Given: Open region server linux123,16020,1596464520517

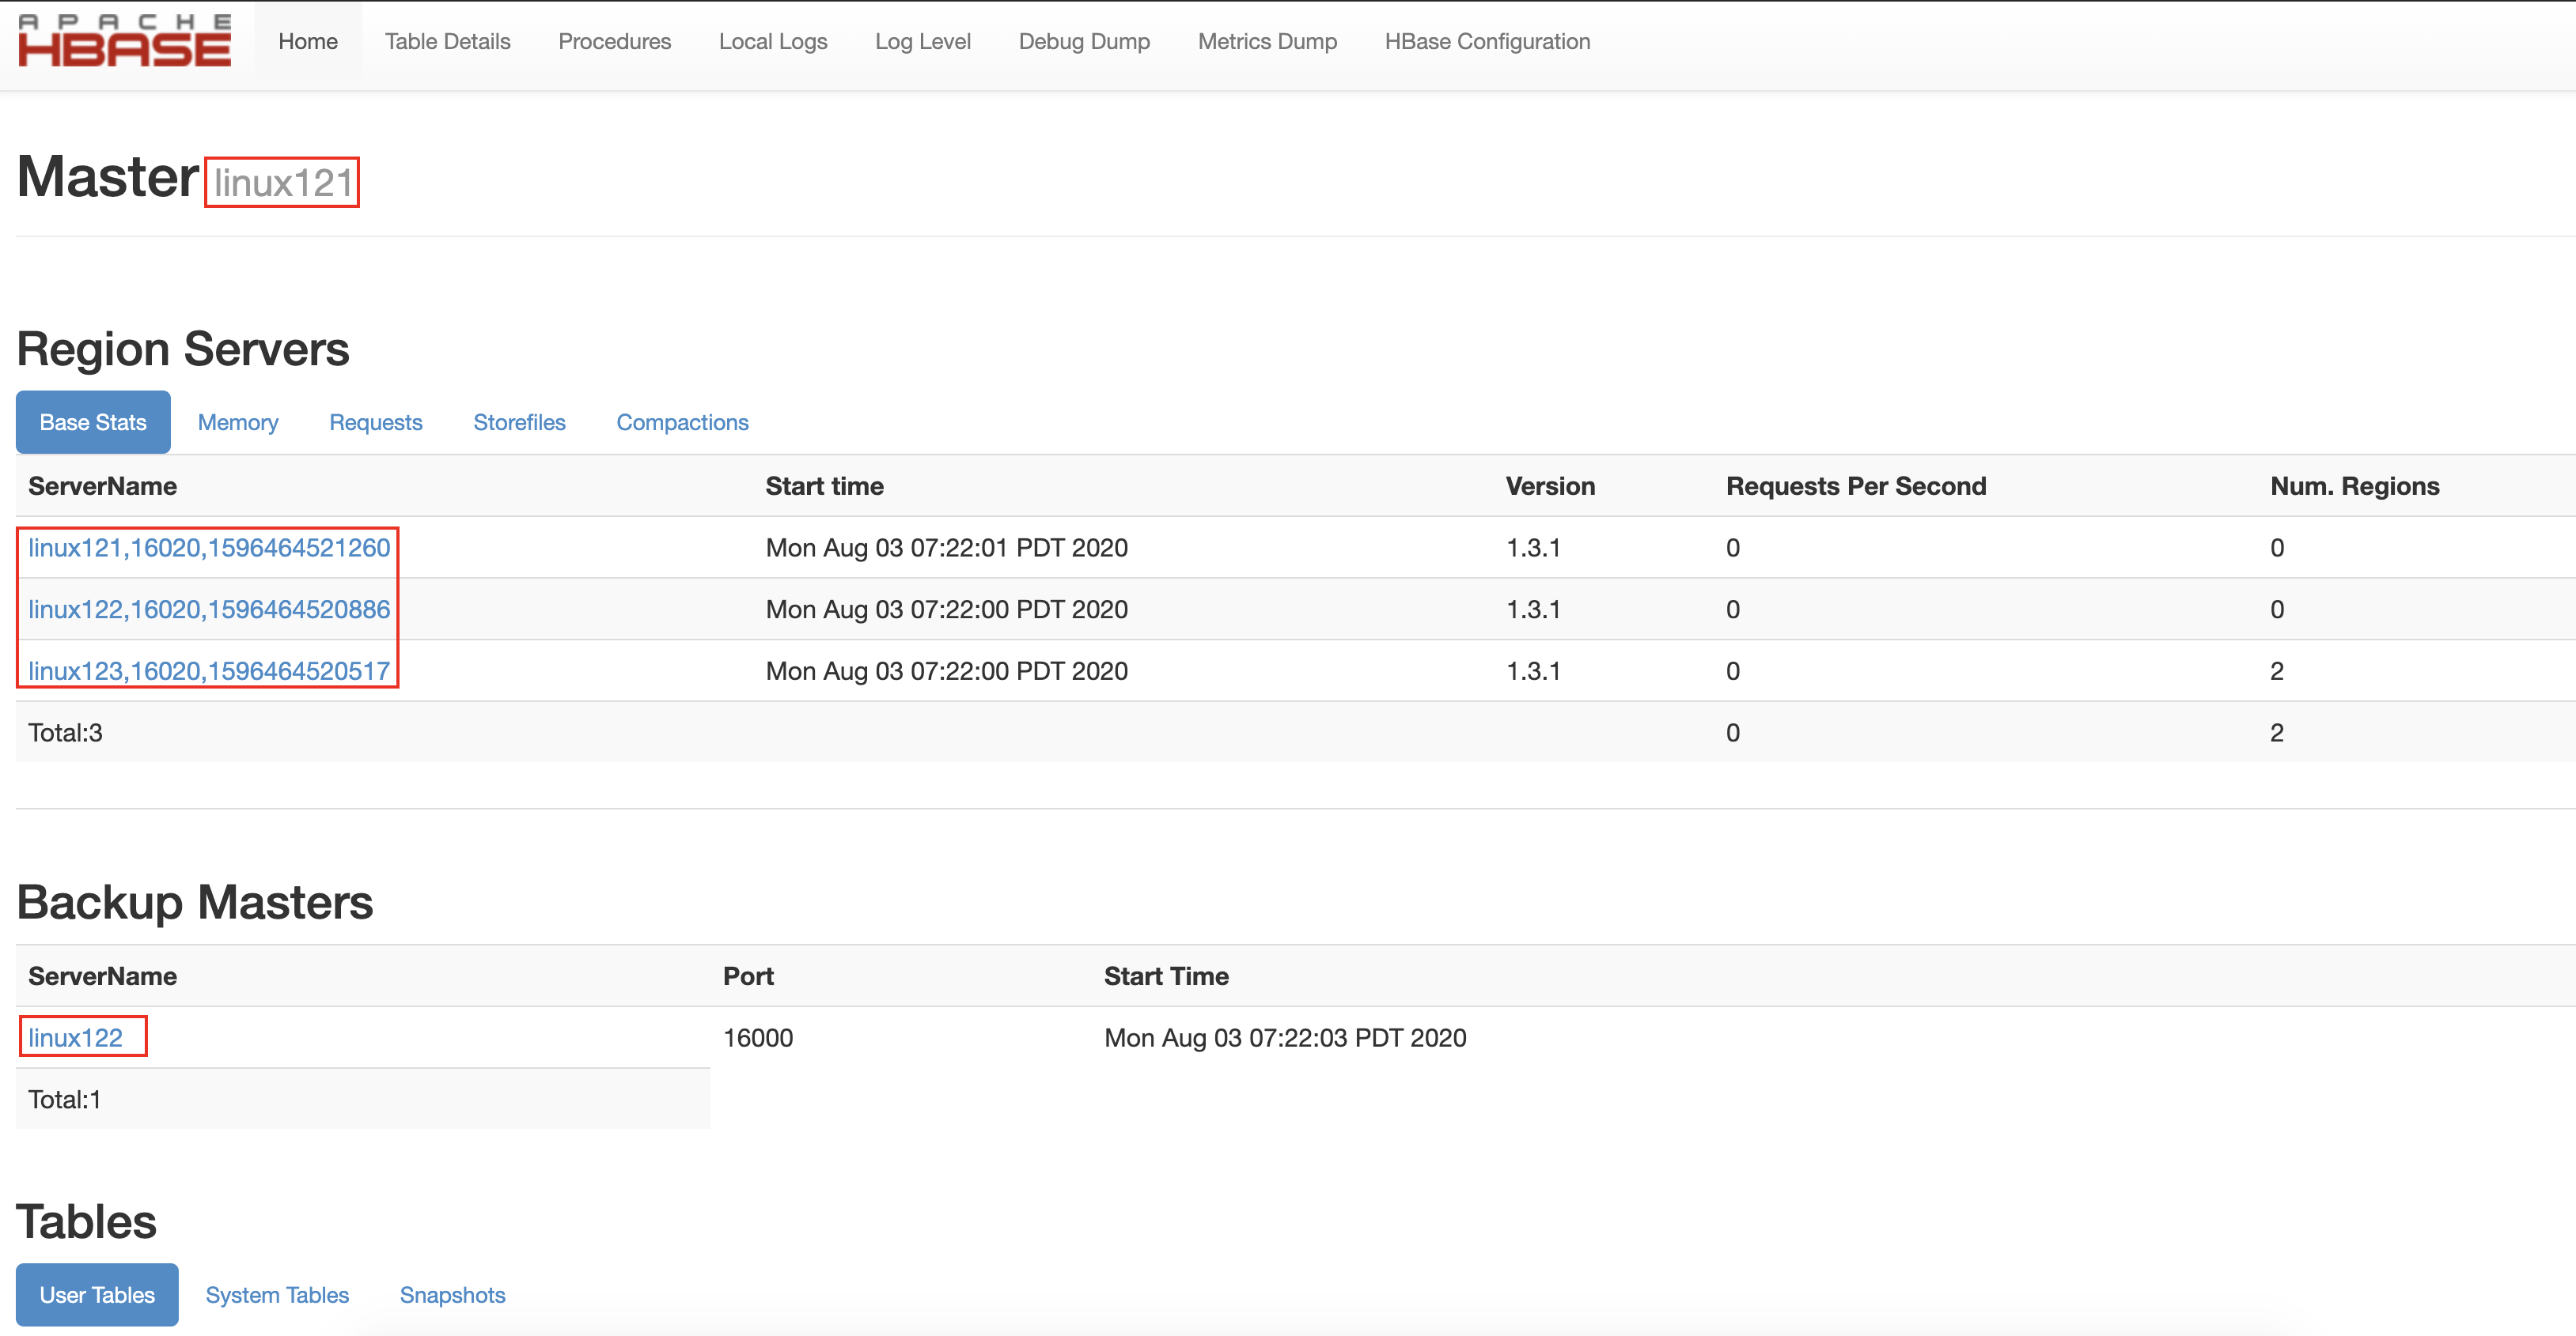Looking at the screenshot, I should point(209,671).
